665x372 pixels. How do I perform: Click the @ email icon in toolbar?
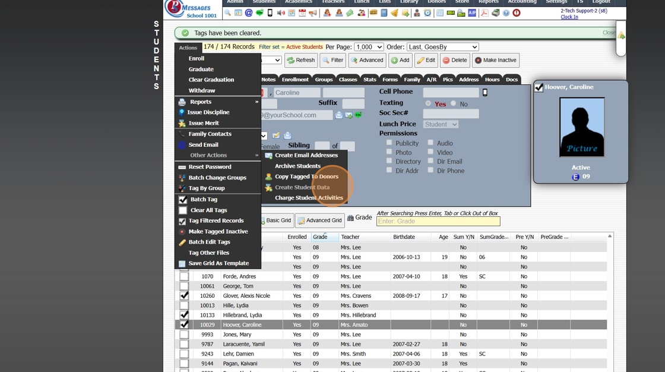click(x=249, y=13)
